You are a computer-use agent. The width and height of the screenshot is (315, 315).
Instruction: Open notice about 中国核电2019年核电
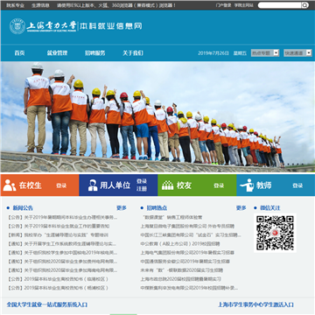[x=62, y=253]
